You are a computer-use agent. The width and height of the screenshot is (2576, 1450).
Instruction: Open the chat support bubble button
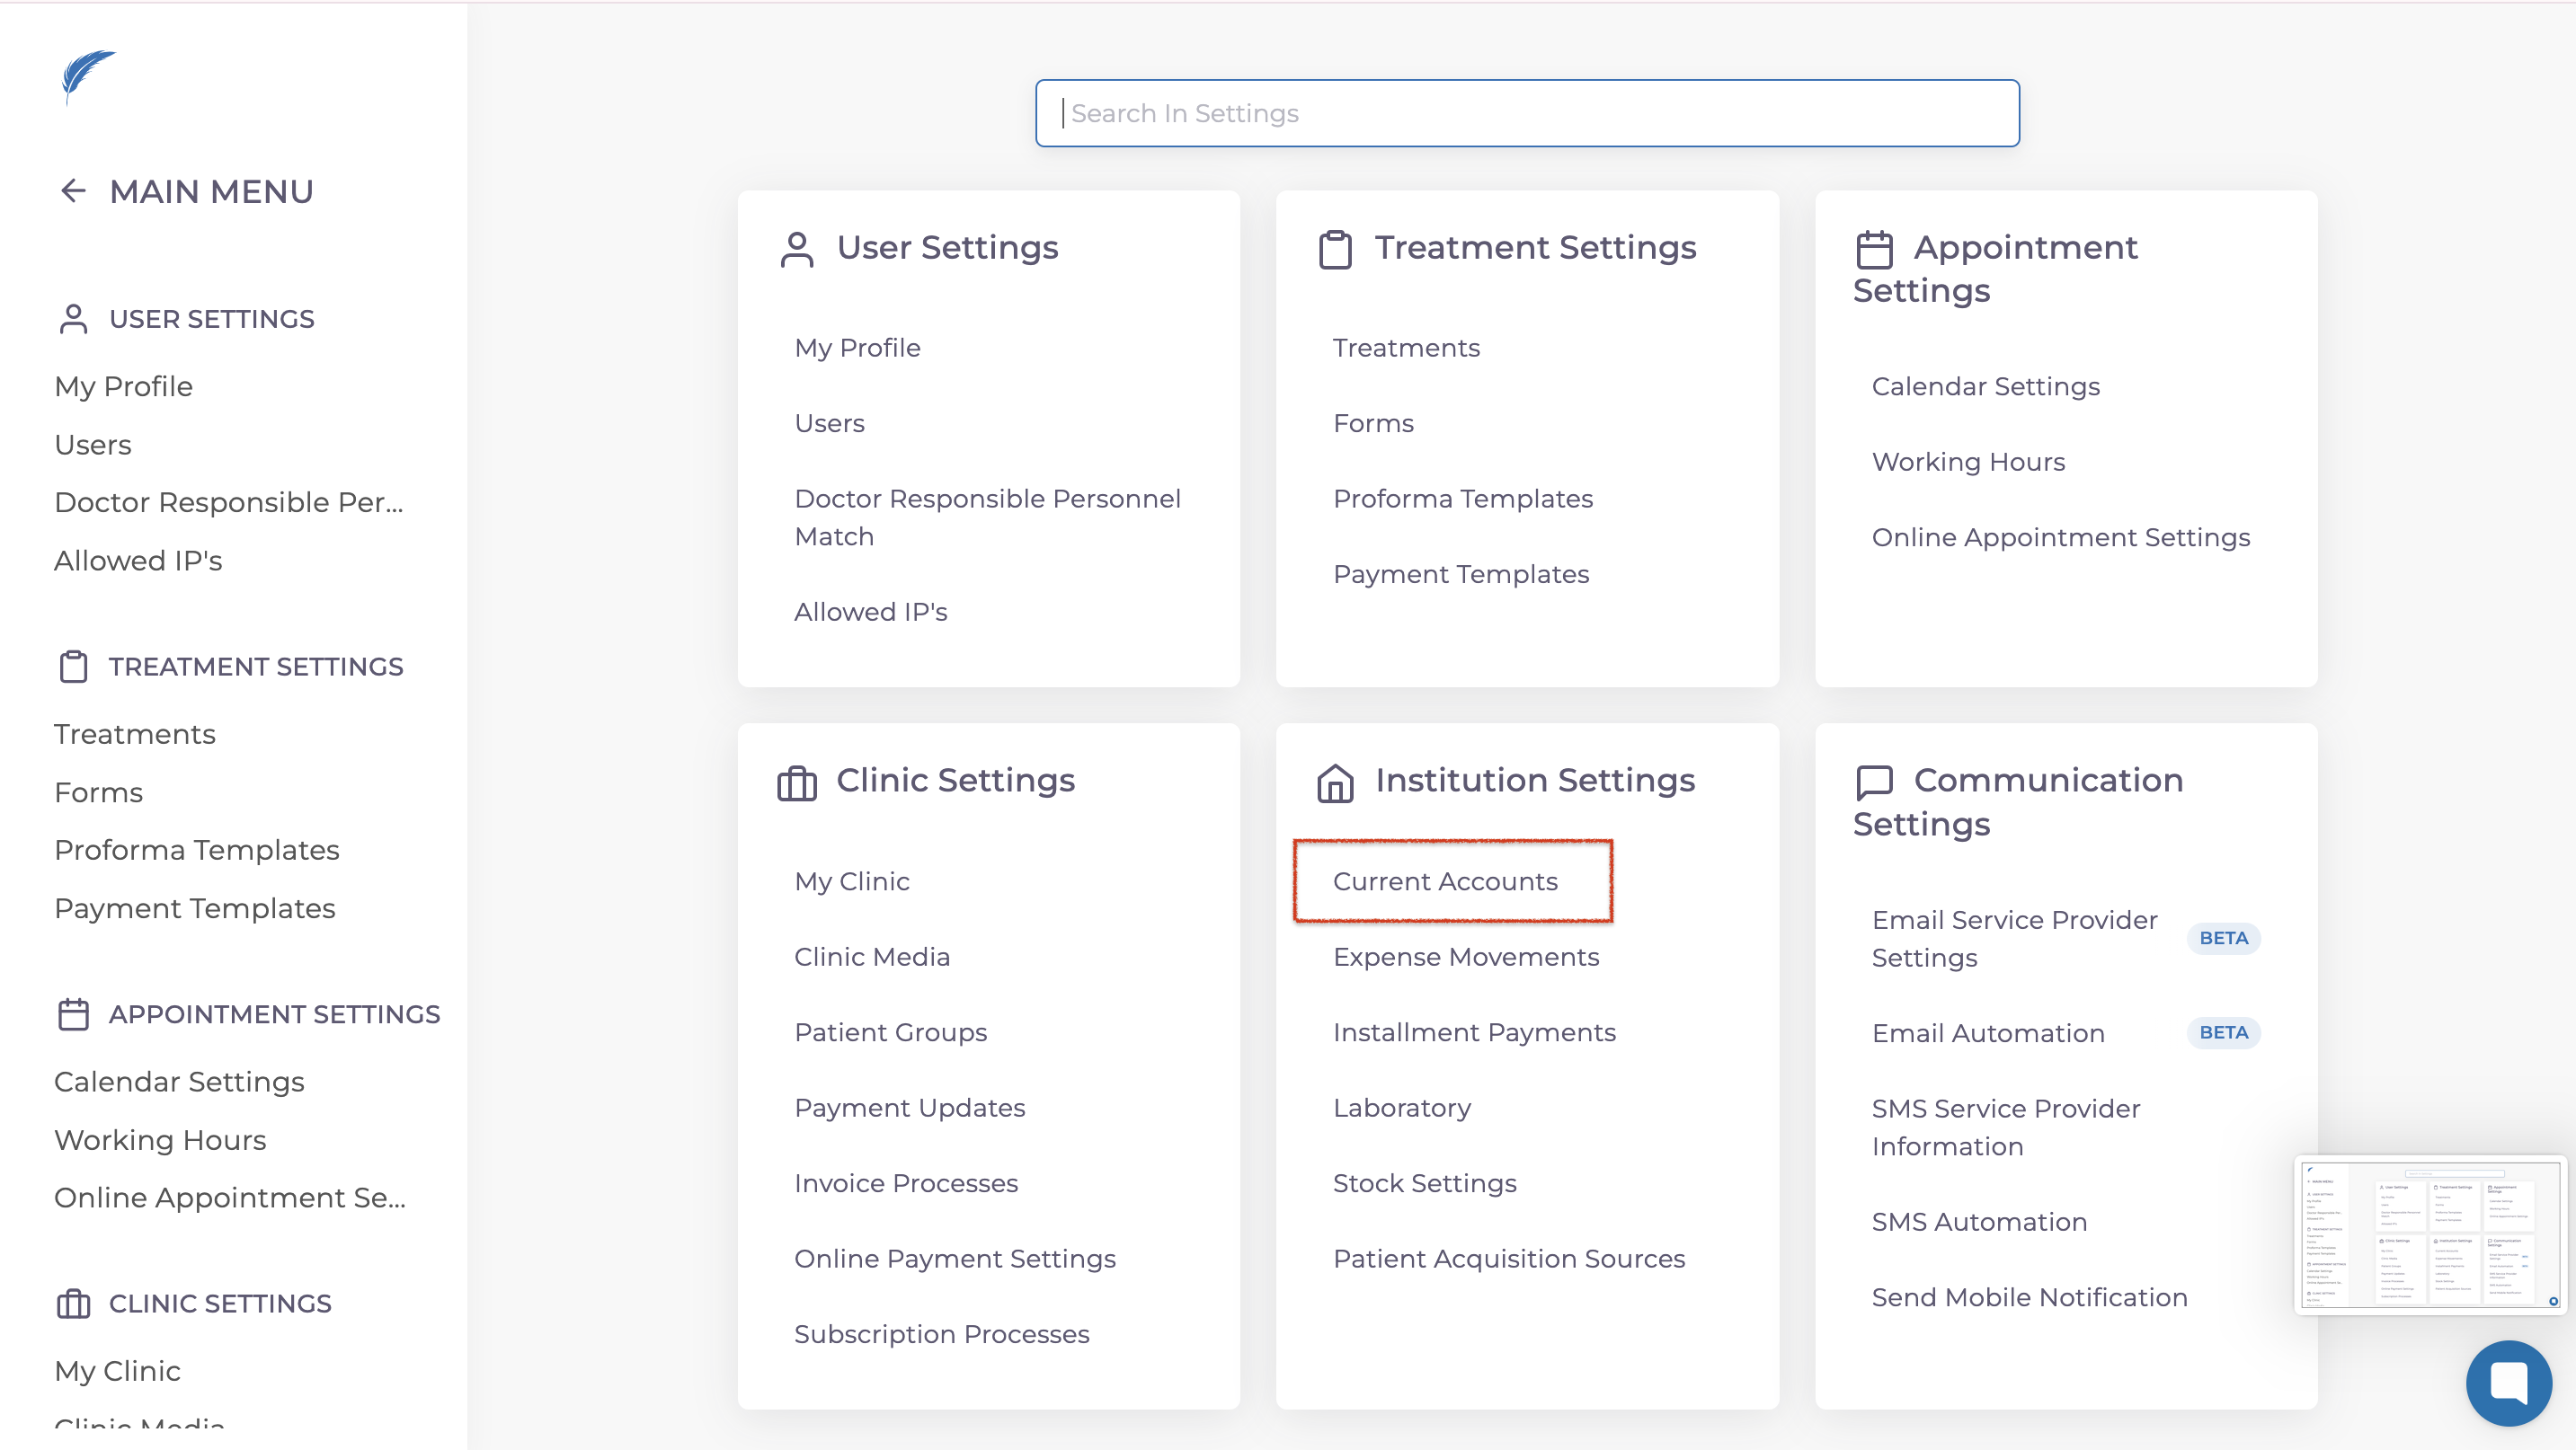[2509, 1383]
